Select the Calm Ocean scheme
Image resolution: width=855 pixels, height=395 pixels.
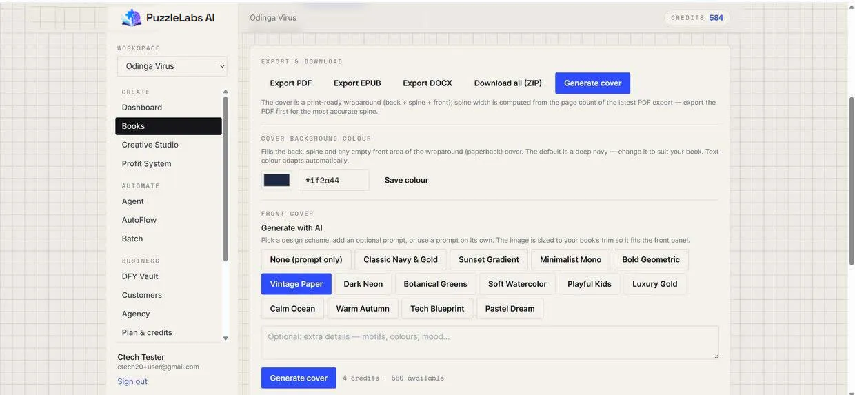[x=292, y=308]
